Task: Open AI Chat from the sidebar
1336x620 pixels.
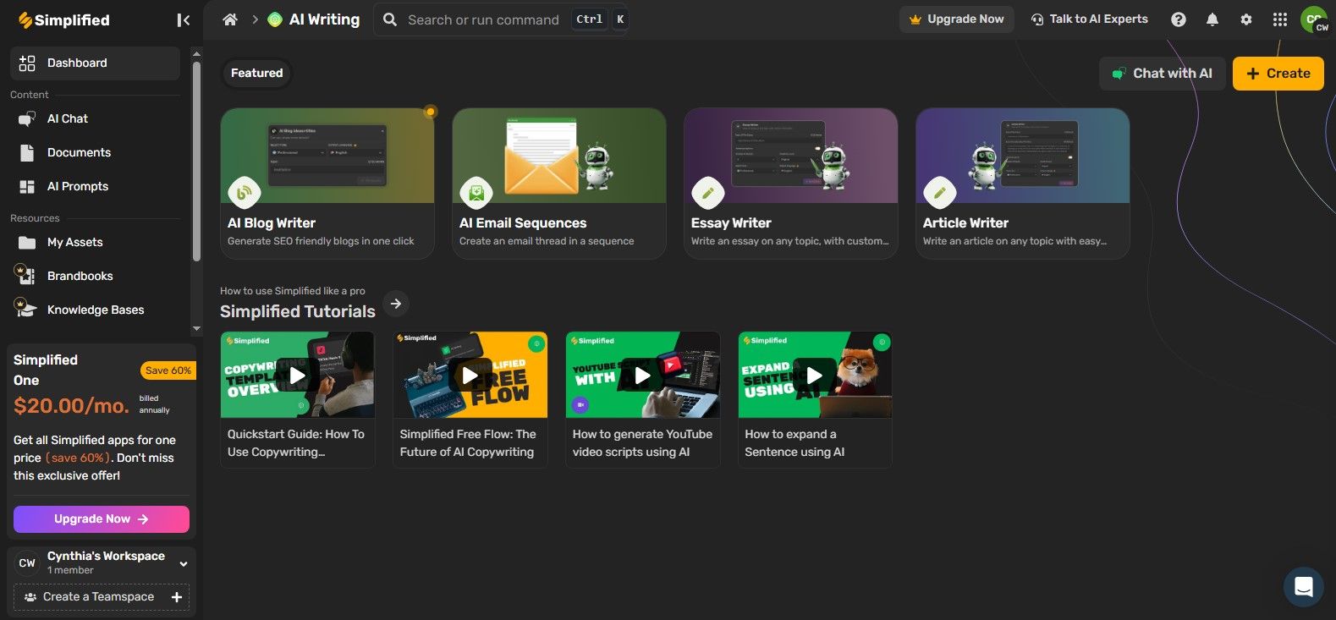Action: coord(95,119)
